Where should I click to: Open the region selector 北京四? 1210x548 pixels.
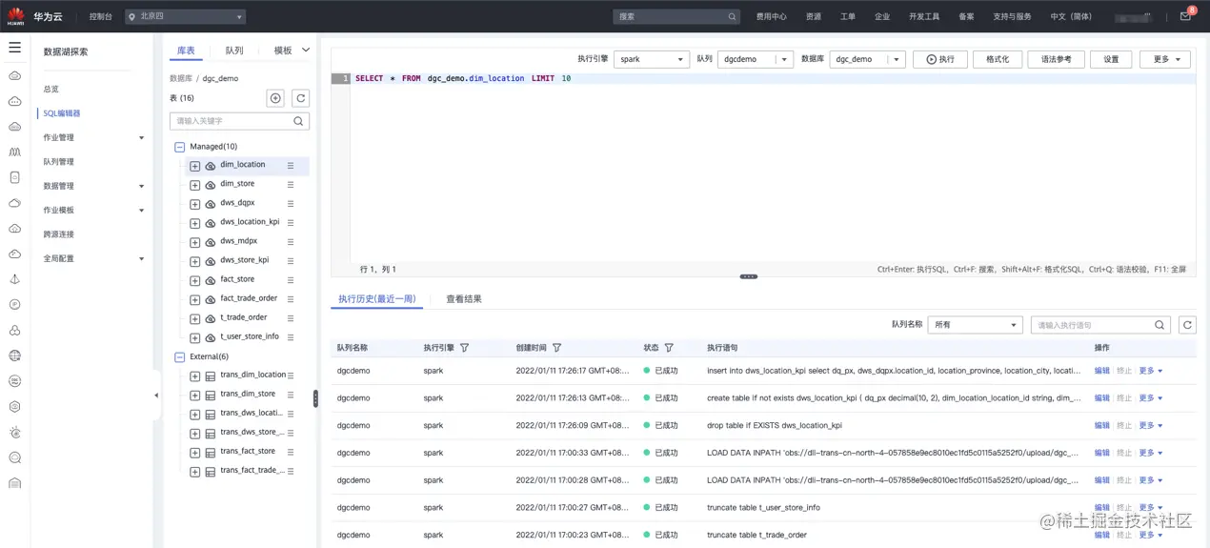pyautogui.click(x=185, y=17)
